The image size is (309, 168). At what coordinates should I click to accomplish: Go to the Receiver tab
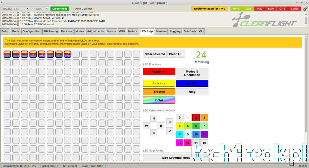point(67,31)
